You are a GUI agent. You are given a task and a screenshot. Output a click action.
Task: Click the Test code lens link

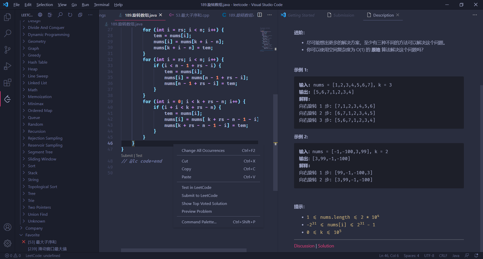139,156
